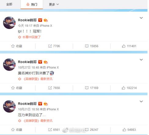
Task: Like the post with 54983 likes
Action: (129, 130)
